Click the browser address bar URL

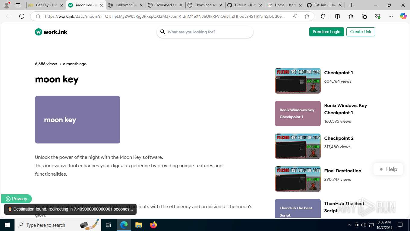pyautogui.click(x=164, y=16)
